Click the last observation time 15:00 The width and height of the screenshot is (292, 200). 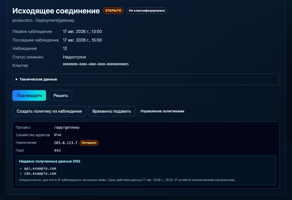coord(97,40)
